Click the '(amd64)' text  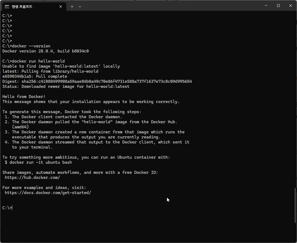pos(20,127)
